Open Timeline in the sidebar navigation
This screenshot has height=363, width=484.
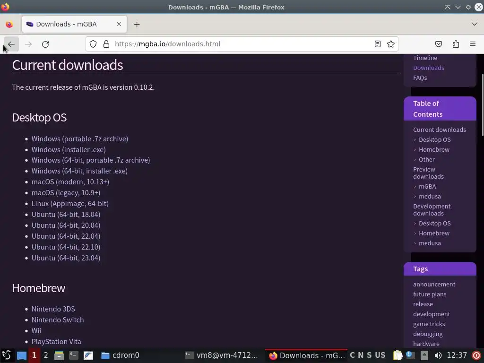(x=425, y=58)
